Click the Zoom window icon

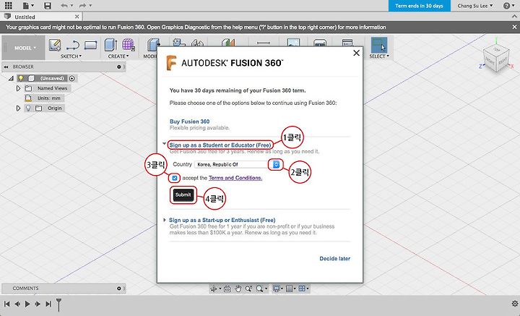point(248,289)
